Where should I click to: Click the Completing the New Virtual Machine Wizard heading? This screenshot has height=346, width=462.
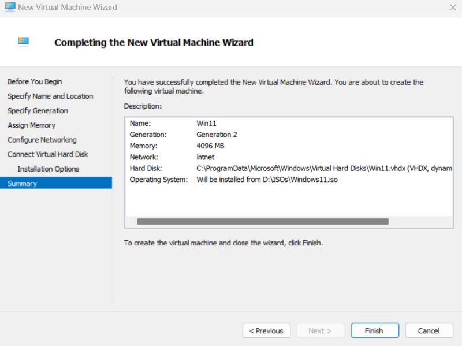point(154,42)
